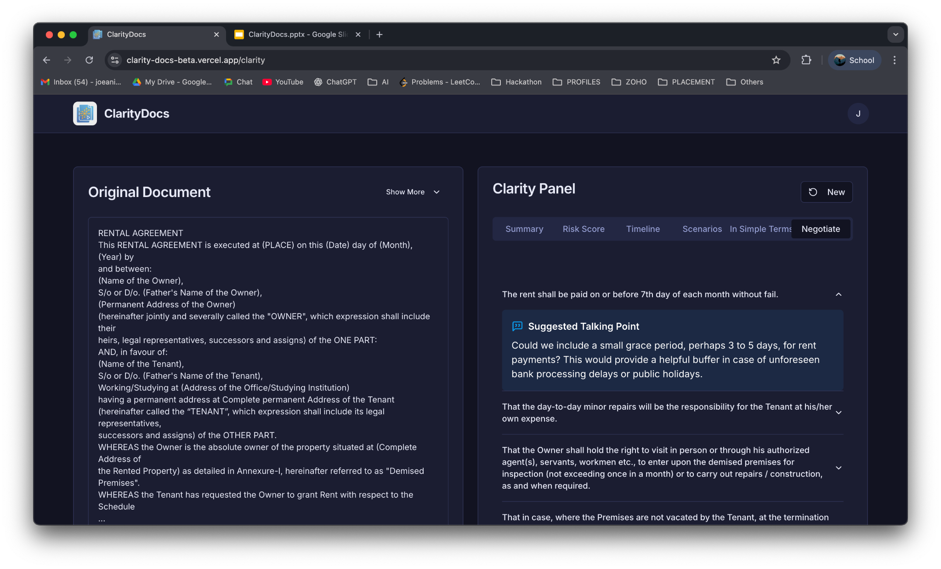Image resolution: width=941 pixels, height=569 pixels.
Task: Reload the page
Action: (x=89, y=60)
